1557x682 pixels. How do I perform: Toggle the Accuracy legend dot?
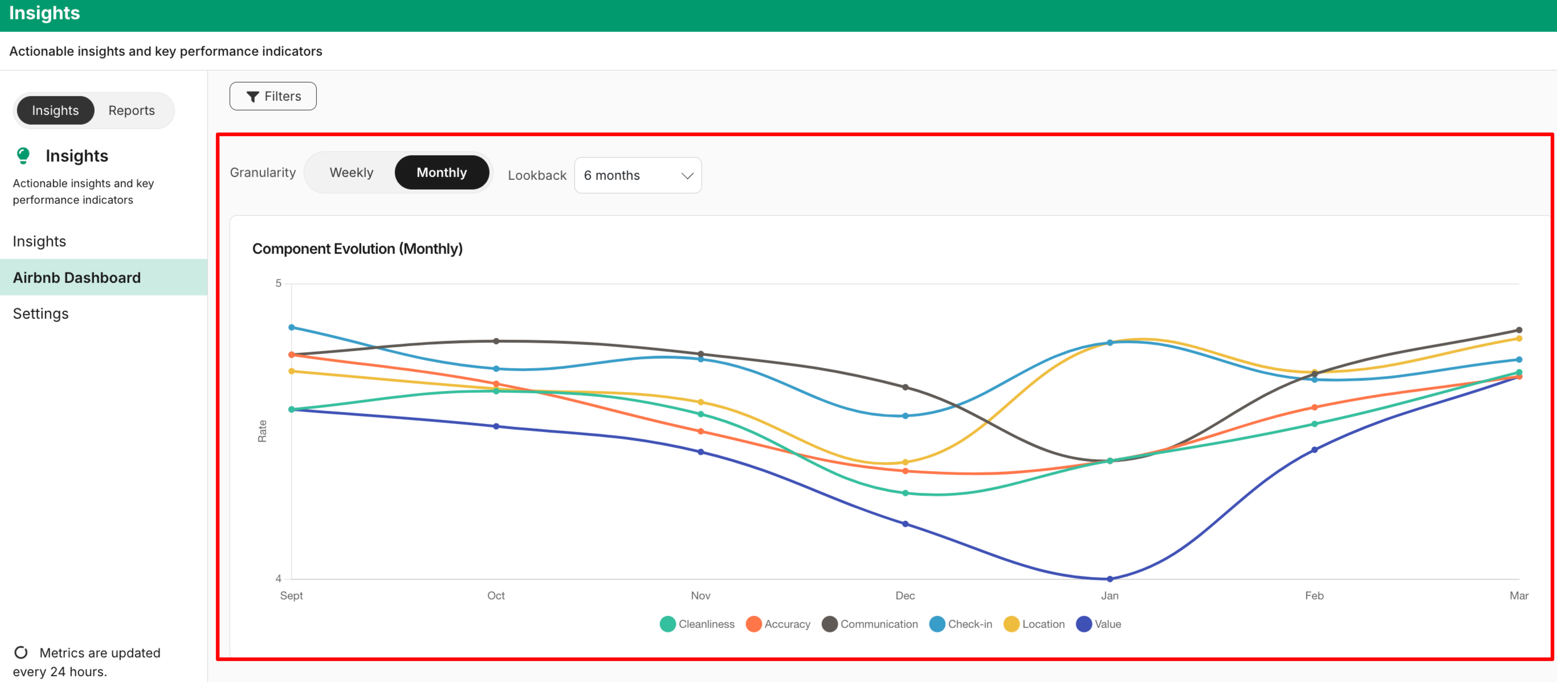pyautogui.click(x=753, y=624)
